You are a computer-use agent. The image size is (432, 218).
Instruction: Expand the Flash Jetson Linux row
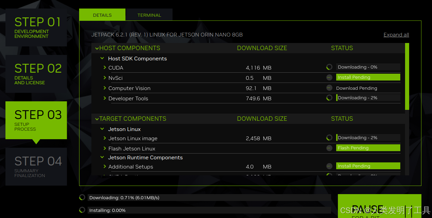click(x=105, y=148)
